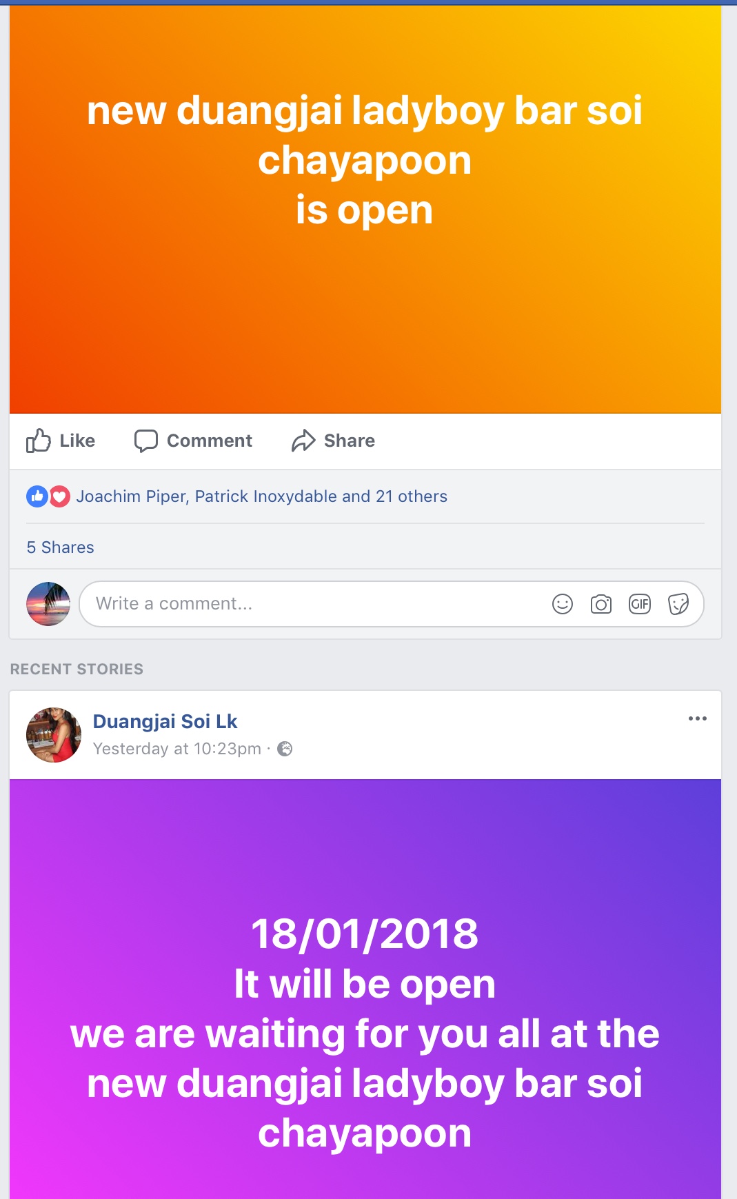Click your sunset avatar beside comment box

point(48,604)
